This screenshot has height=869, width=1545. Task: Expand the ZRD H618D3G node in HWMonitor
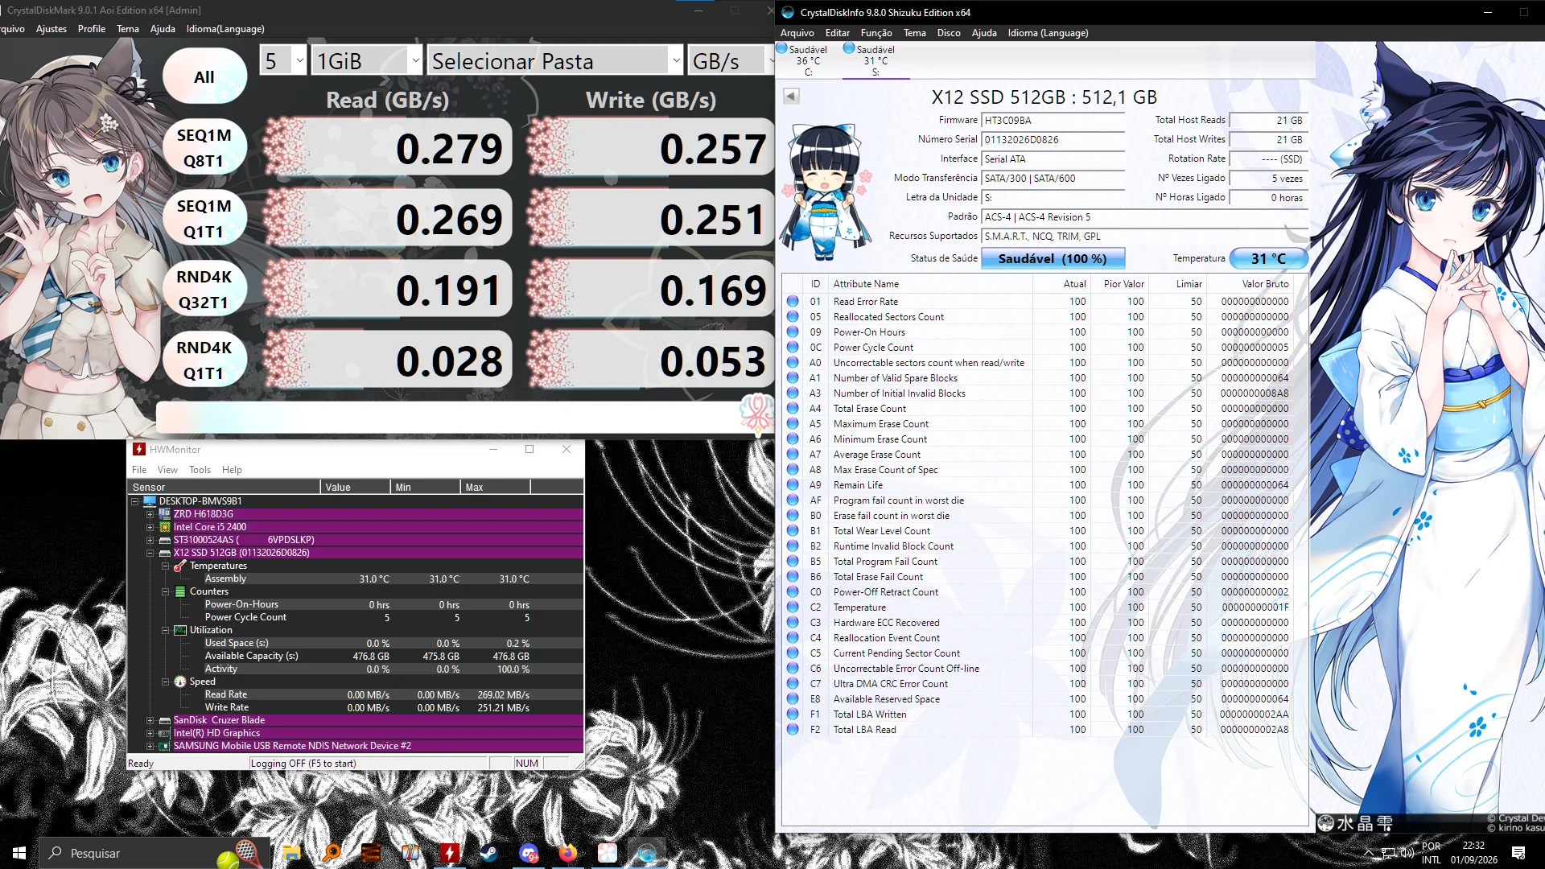[x=150, y=514]
